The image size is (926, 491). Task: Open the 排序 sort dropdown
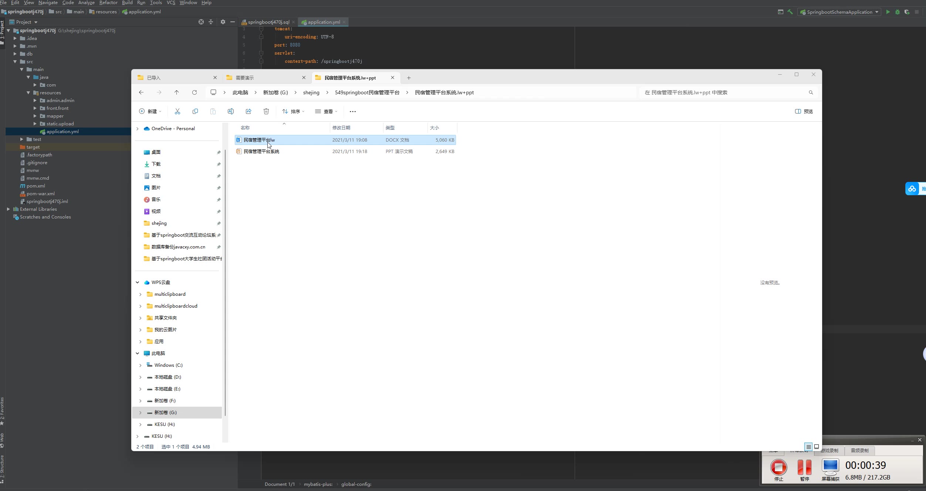pos(293,111)
